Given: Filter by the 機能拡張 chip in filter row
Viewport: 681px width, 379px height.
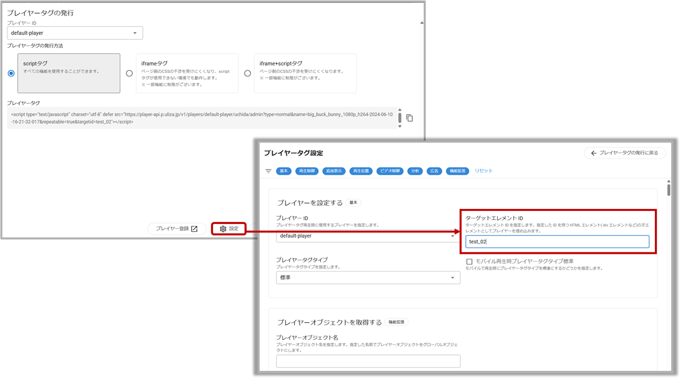Looking at the screenshot, I should pyautogui.click(x=457, y=171).
